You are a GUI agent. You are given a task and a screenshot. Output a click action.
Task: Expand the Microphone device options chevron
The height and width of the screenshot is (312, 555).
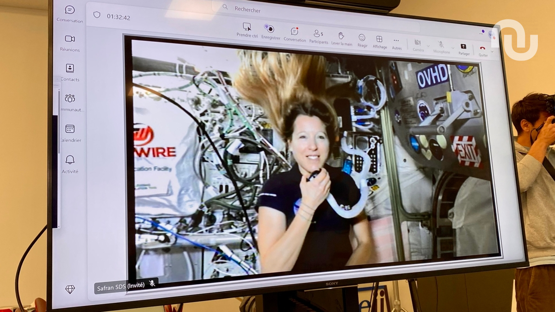point(453,48)
